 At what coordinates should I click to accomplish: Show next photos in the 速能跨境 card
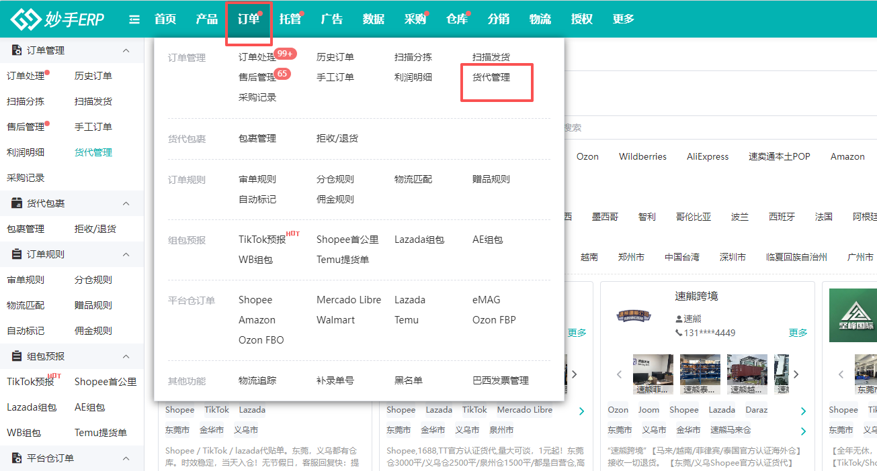796,374
